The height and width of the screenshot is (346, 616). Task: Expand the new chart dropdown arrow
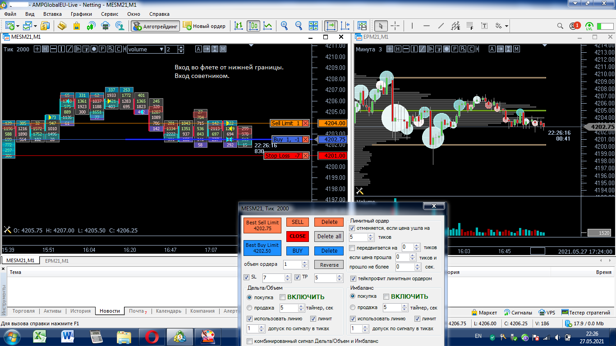(x=17, y=26)
